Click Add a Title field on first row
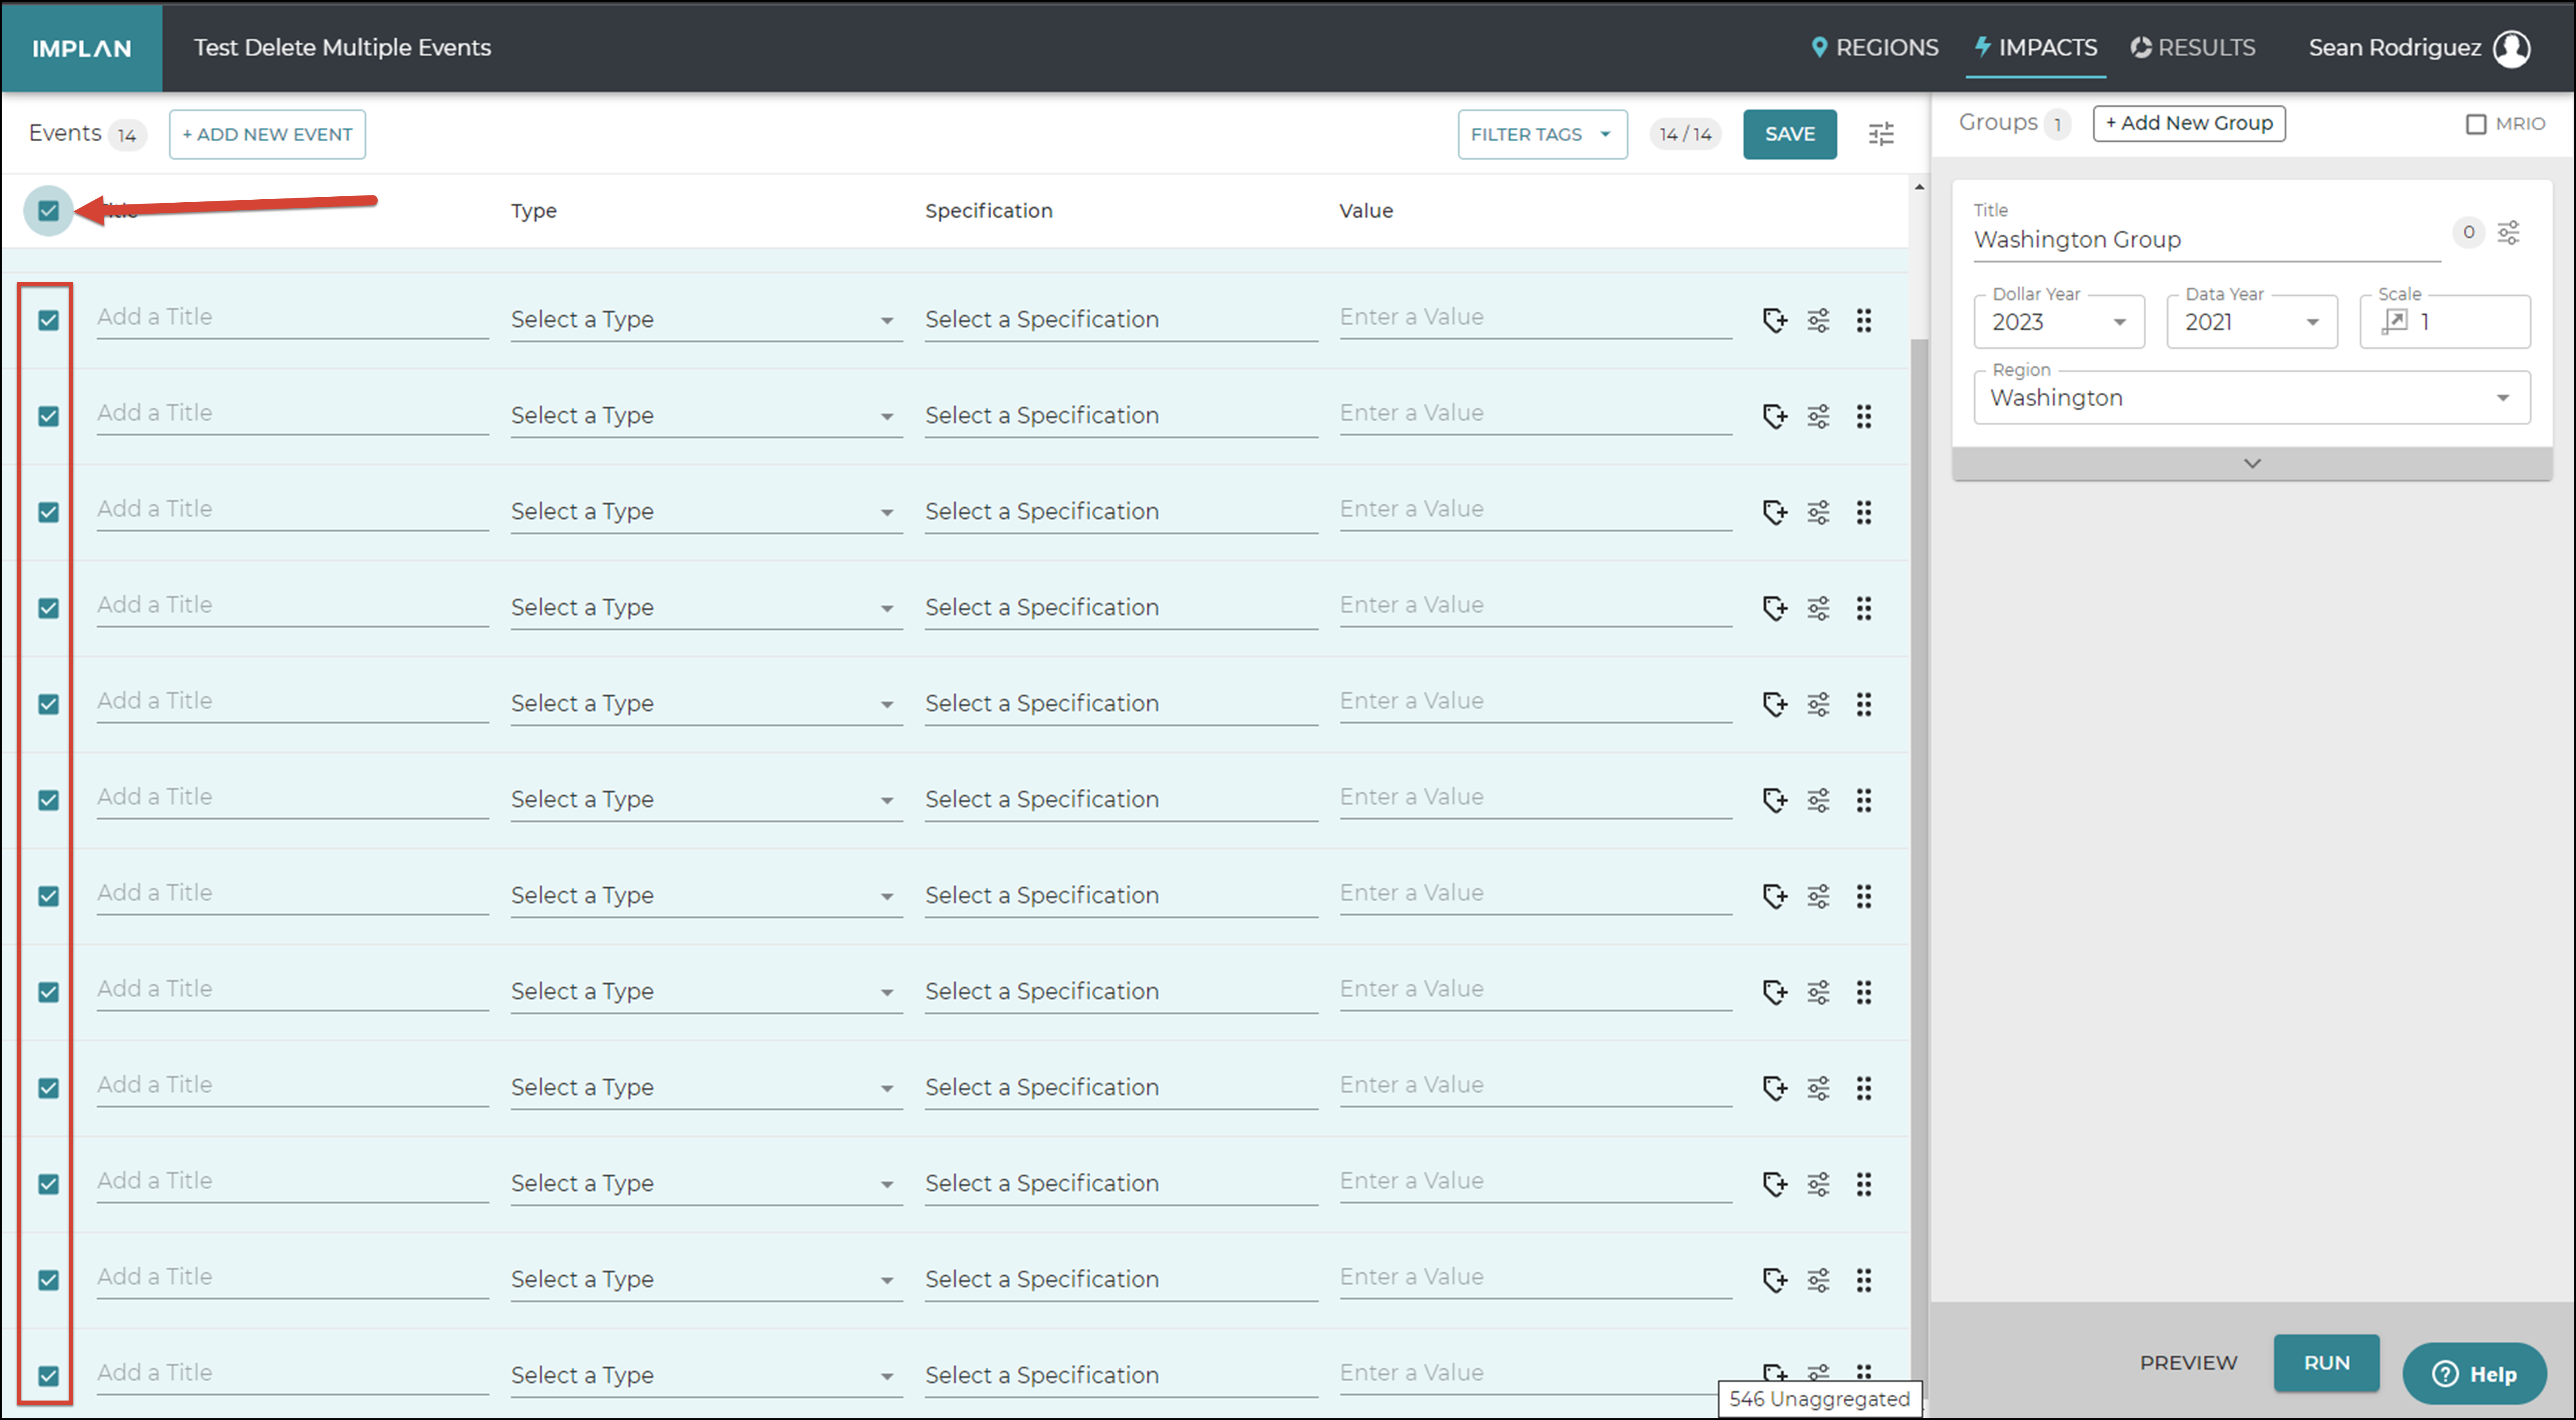The image size is (2576, 1420). pos(292,318)
